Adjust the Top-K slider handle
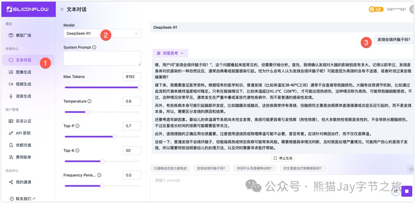Viewport: 415px width, 203px height. pyautogui.click(x=102, y=161)
